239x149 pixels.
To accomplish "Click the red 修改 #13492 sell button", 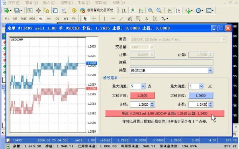I will 165,113.
